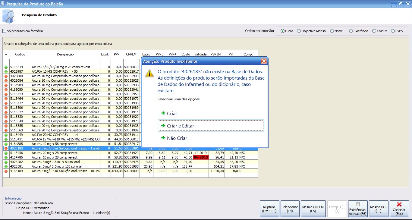Click the product search magnifier icon

tap(8, 16)
